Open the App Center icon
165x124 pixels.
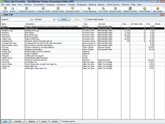158,8
